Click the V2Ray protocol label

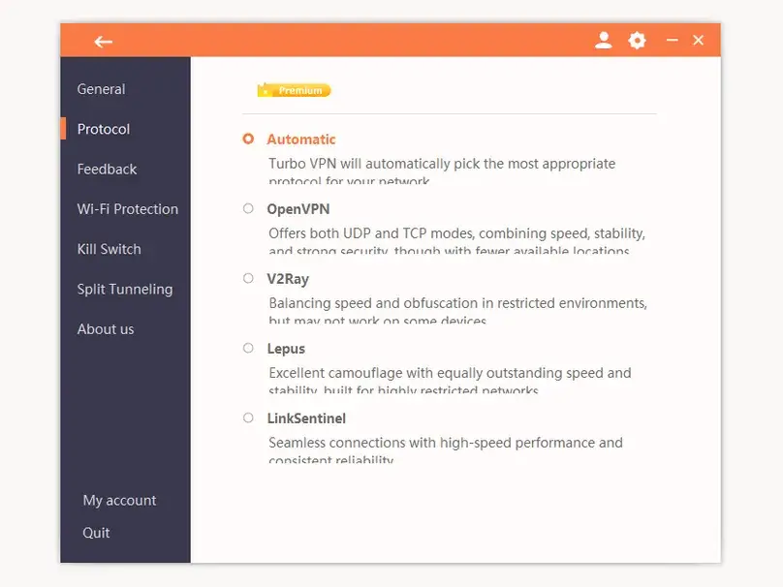coord(288,279)
